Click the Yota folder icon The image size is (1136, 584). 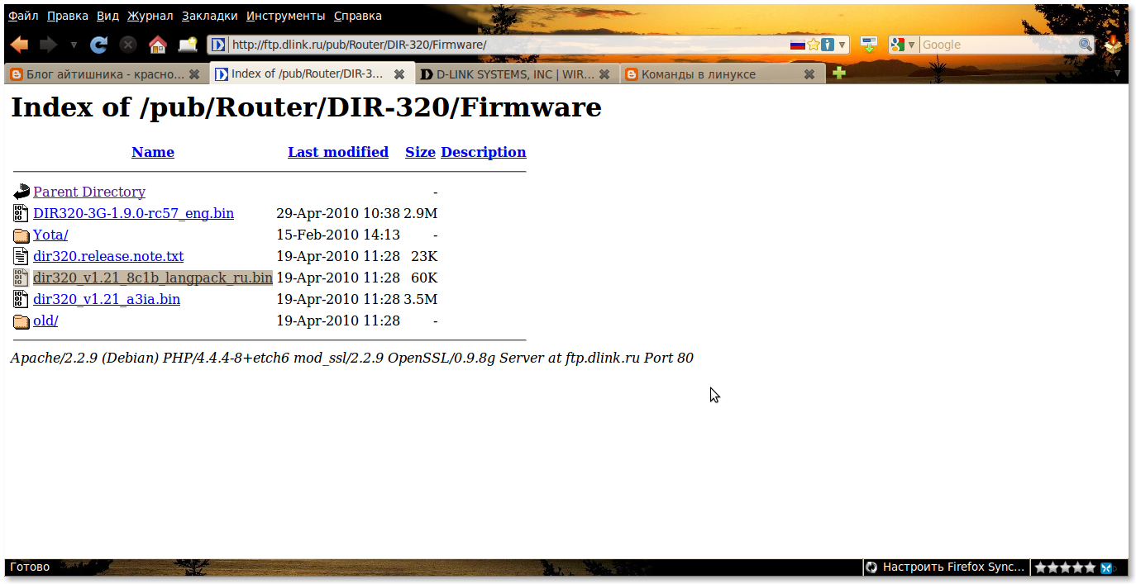click(x=21, y=235)
